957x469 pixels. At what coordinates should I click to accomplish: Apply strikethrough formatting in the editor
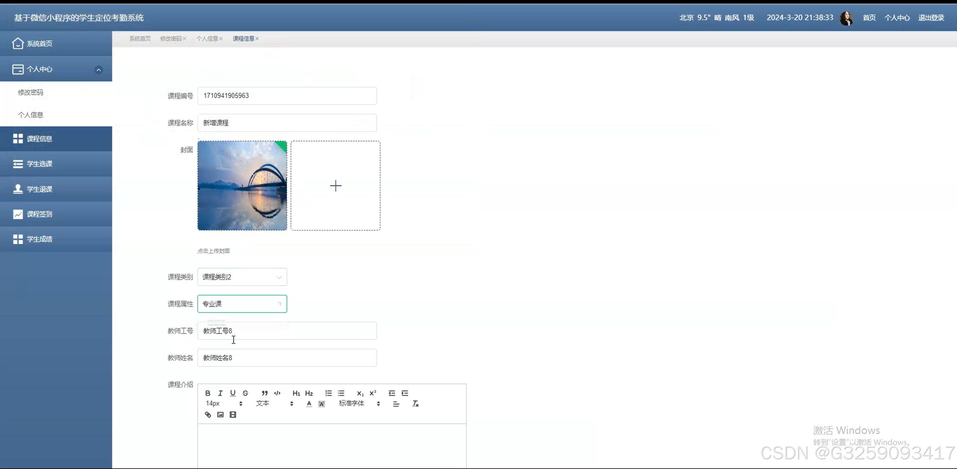245,393
